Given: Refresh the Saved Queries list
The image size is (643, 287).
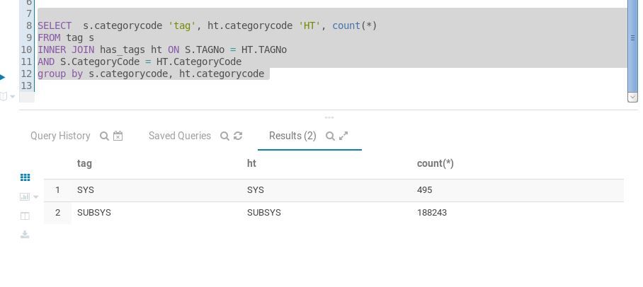Looking at the screenshot, I should (238, 136).
